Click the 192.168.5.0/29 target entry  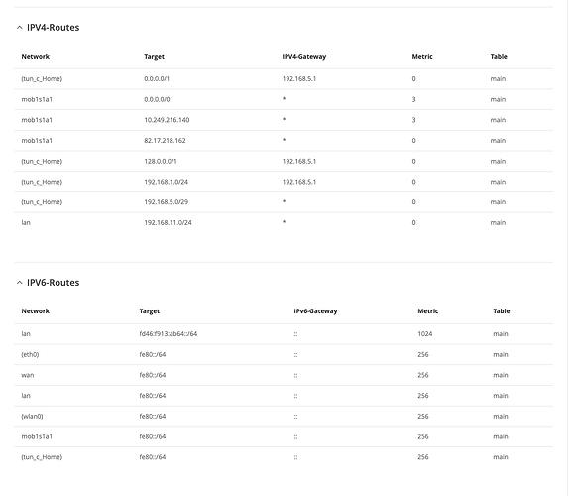(x=166, y=202)
